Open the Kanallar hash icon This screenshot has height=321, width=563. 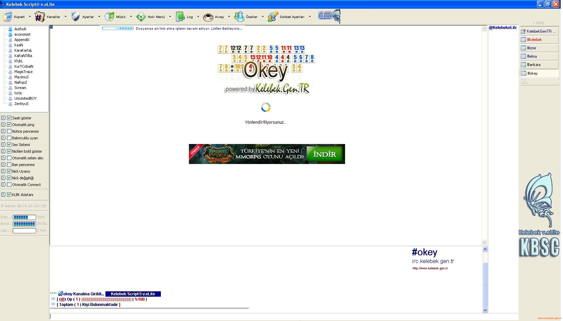(40, 16)
